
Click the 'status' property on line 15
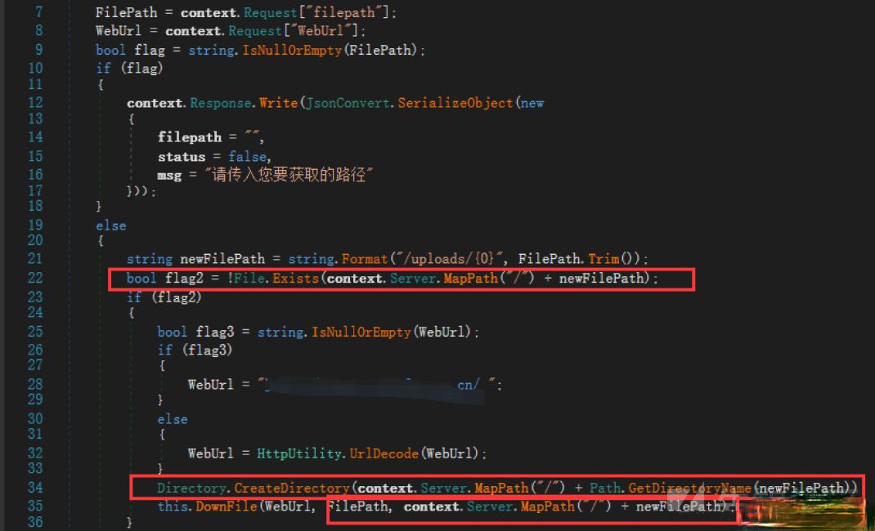[182, 157]
